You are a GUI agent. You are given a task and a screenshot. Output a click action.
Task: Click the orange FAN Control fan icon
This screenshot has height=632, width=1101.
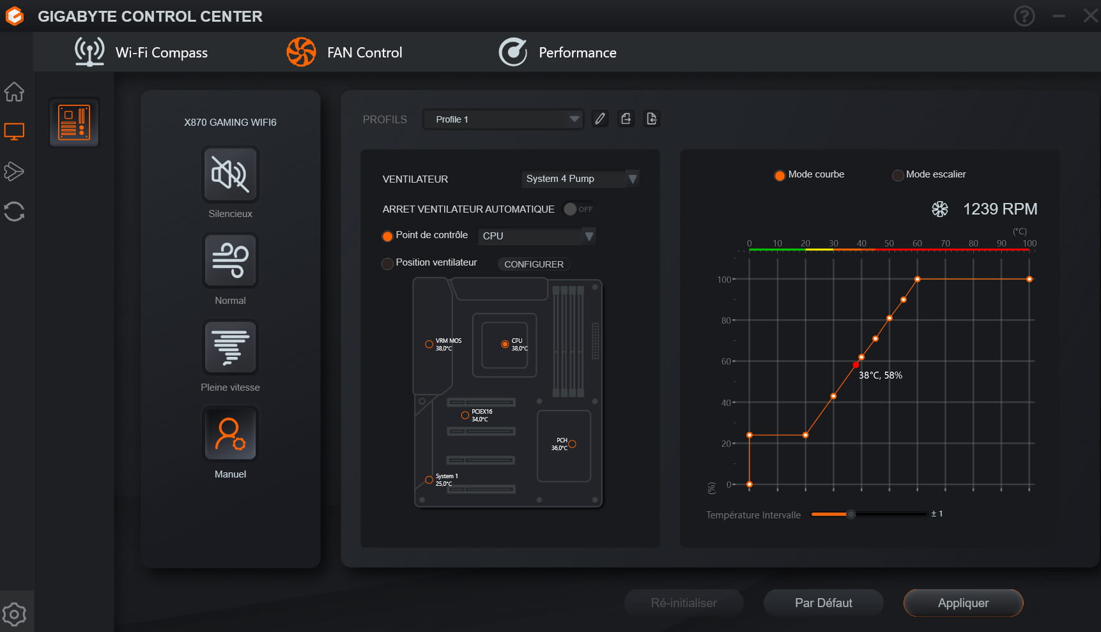coord(301,52)
